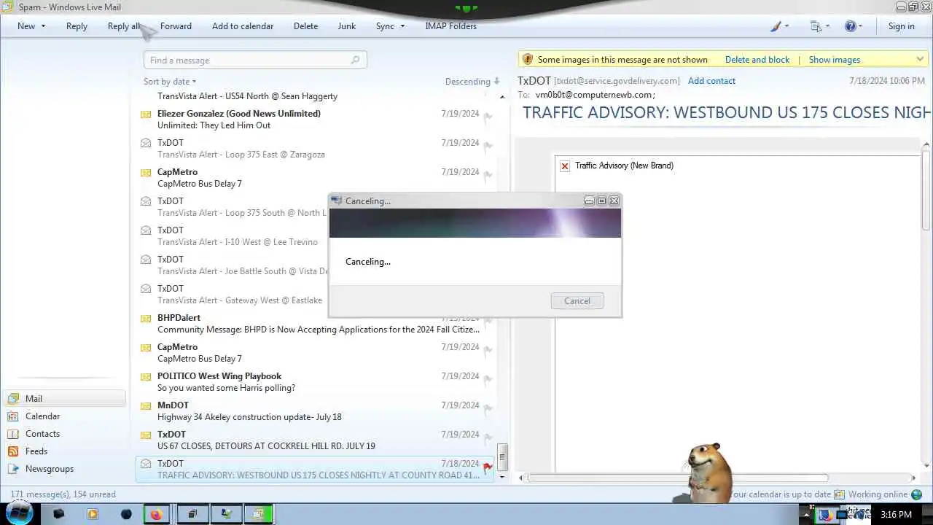Open the Feeds RSS icon
The image size is (933, 525).
(x=12, y=451)
